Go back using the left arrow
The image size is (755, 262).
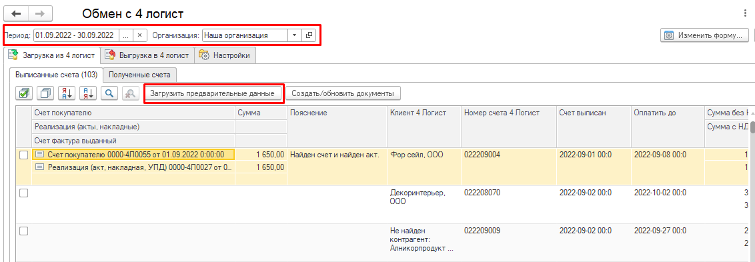[16, 13]
